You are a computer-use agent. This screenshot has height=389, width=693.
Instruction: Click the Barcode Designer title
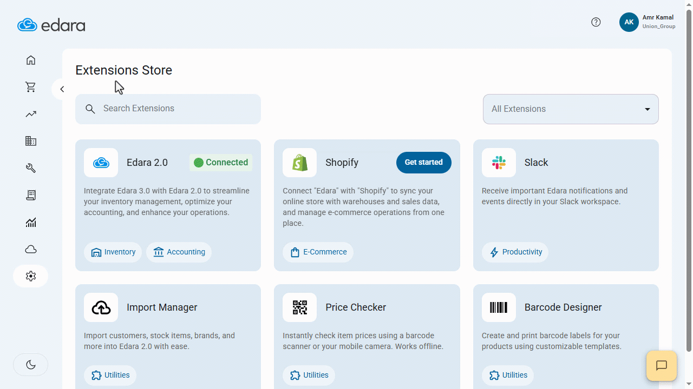point(563,307)
